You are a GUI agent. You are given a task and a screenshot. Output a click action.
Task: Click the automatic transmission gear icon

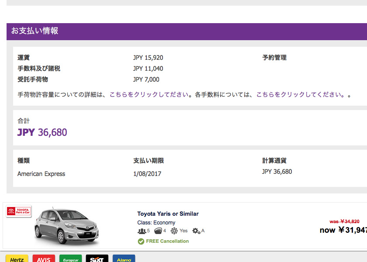coord(196,231)
